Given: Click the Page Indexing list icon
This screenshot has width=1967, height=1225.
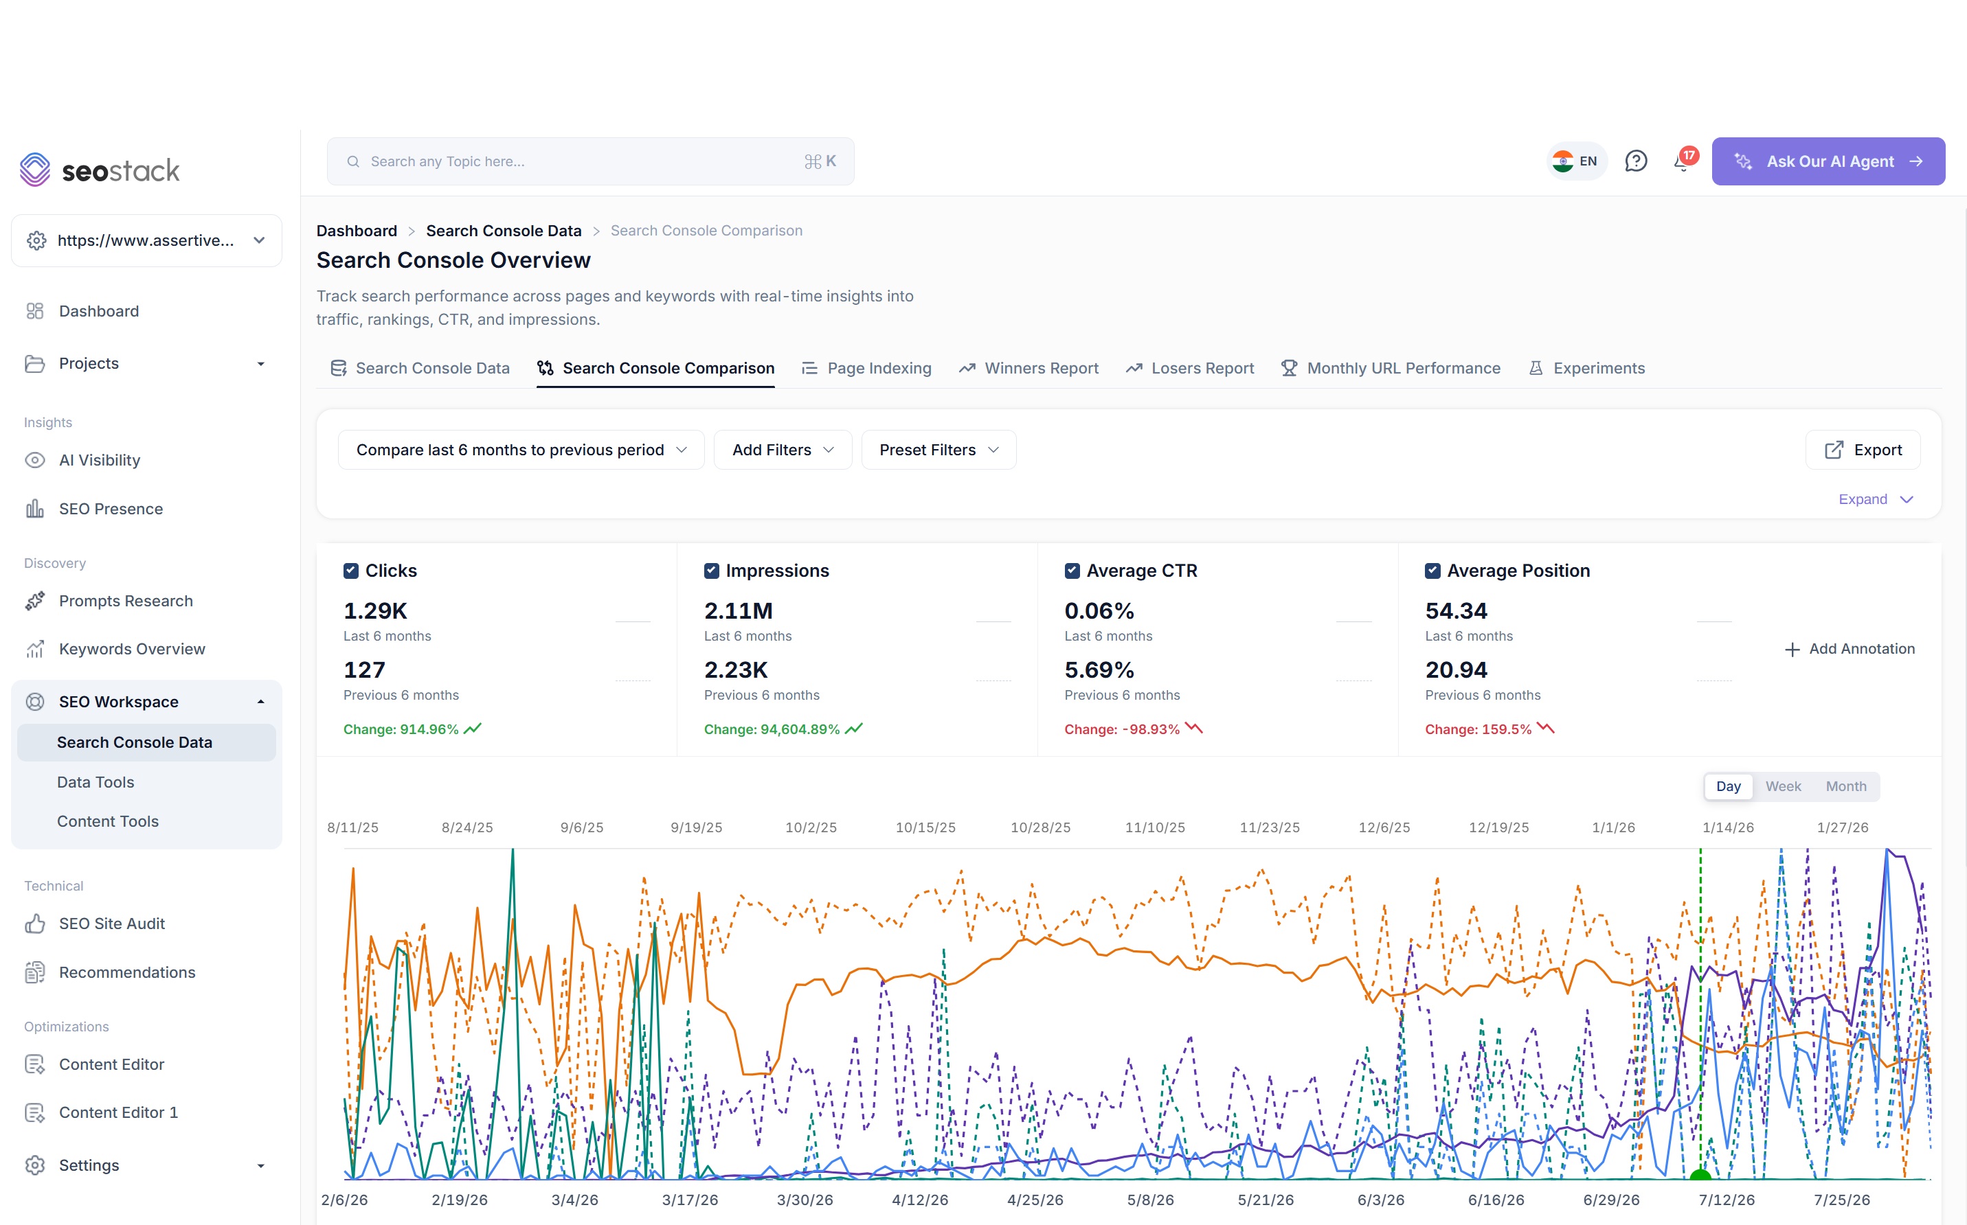Looking at the screenshot, I should [x=809, y=368].
